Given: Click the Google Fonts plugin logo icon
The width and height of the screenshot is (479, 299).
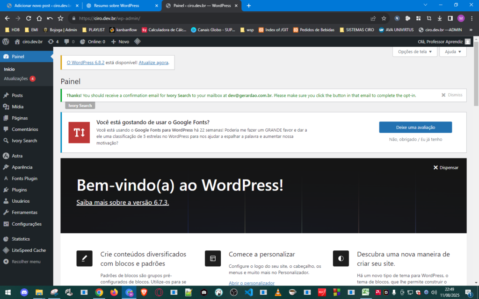Looking at the screenshot, I should pos(79,133).
